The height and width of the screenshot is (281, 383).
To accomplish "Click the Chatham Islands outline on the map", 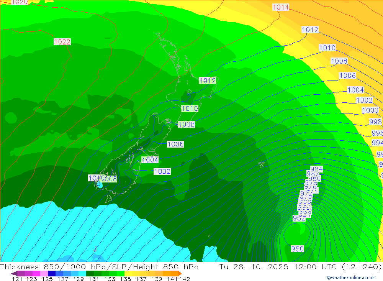I will (262, 164).
